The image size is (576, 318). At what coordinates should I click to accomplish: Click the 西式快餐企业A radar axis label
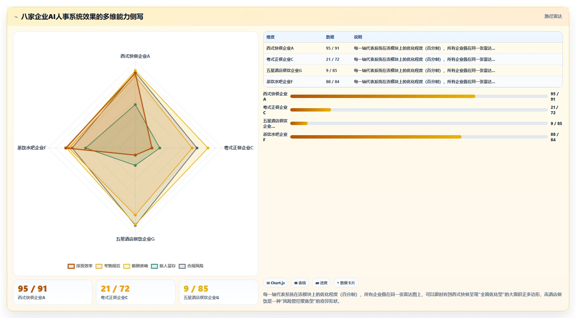pos(135,56)
